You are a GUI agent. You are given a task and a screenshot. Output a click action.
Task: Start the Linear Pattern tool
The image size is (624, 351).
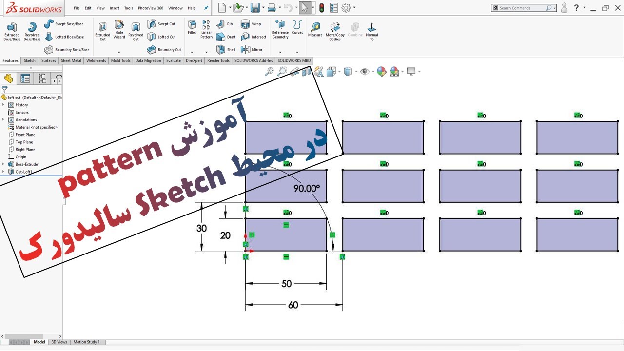(206, 30)
